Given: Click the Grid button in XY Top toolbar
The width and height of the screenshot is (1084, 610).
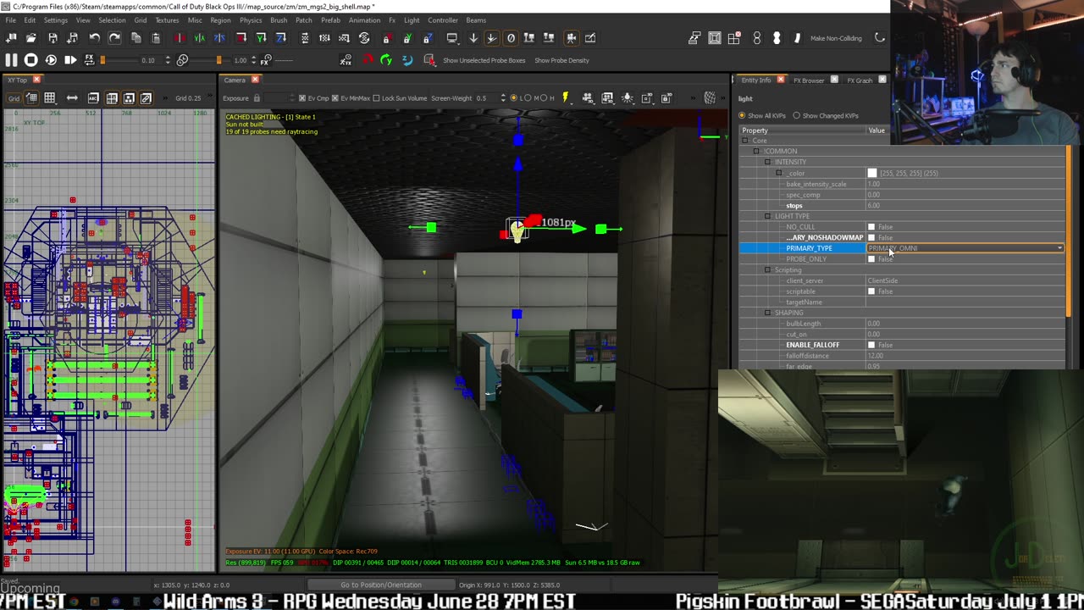Looking at the screenshot, I should tap(14, 98).
